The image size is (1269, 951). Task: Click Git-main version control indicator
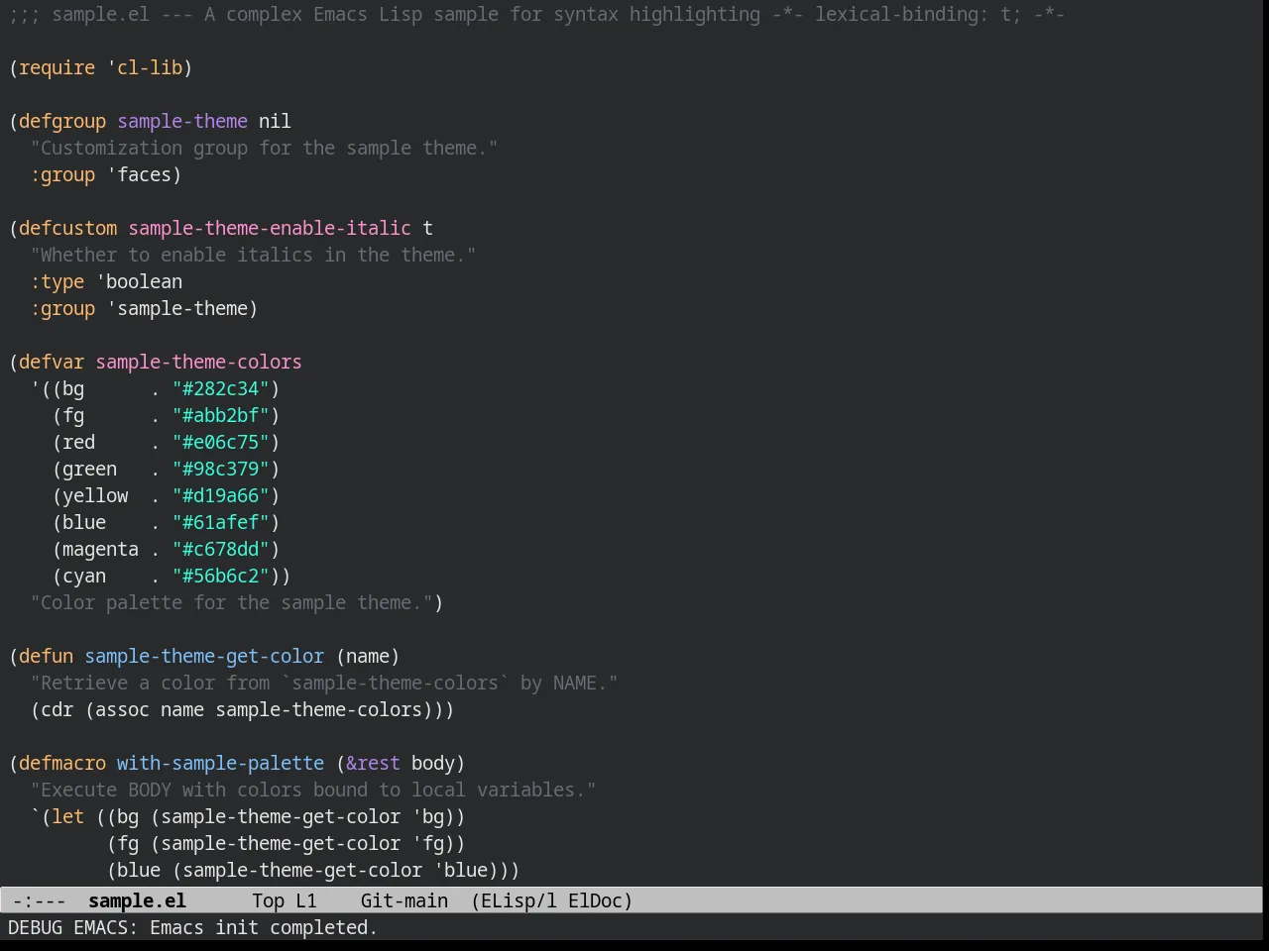(404, 900)
